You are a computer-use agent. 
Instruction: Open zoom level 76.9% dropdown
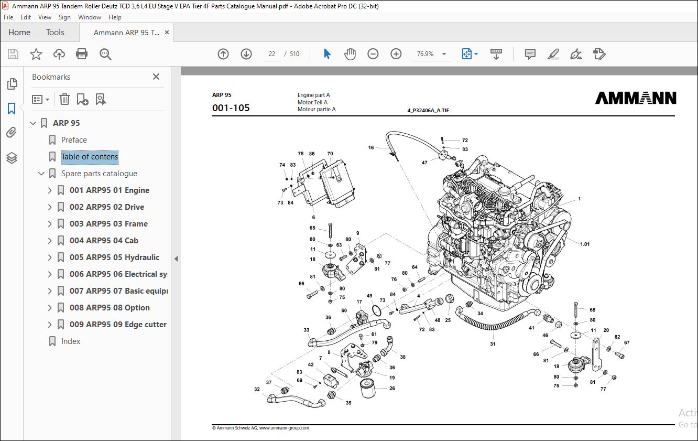click(x=444, y=54)
